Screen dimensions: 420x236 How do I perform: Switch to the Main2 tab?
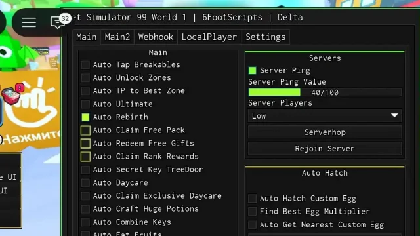[117, 37]
